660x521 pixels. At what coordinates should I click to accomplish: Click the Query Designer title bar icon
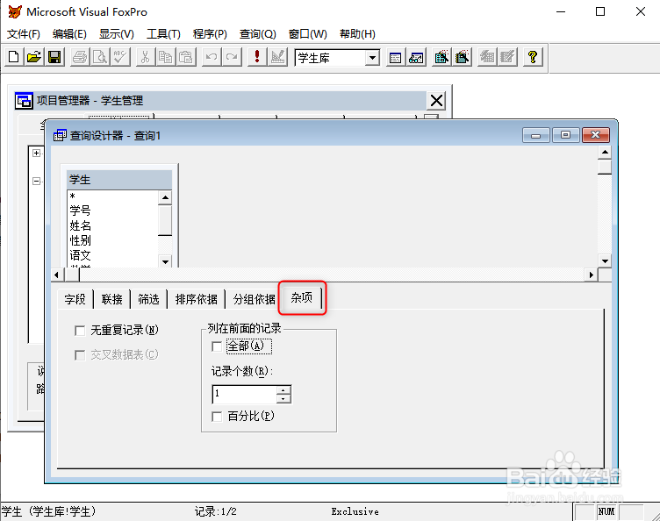60,135
